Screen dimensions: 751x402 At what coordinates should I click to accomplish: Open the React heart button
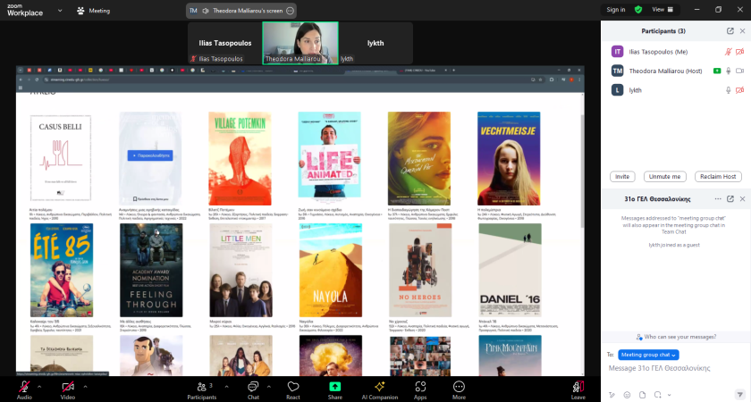293,390
